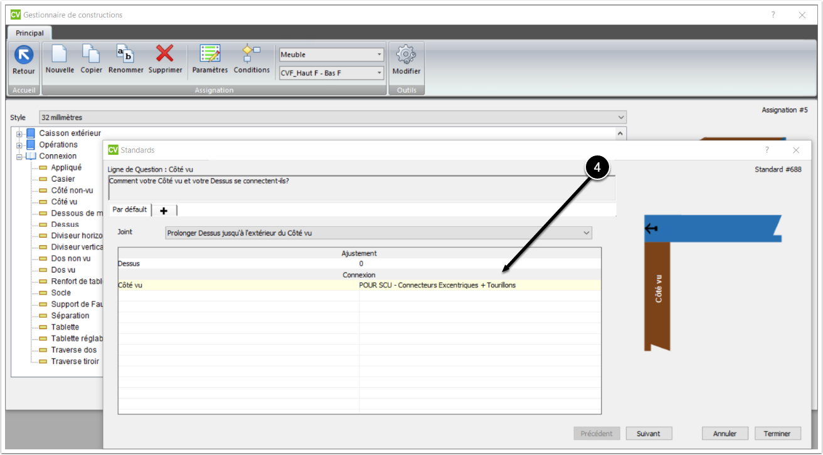
Task: Click the question text box about Côté vu
Action: pyautogui.click(x=362, y=187)
